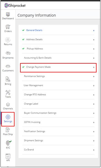Expand Buyer Communication Settings arrow
The image size is (101, 168).
tap(94, 113)
